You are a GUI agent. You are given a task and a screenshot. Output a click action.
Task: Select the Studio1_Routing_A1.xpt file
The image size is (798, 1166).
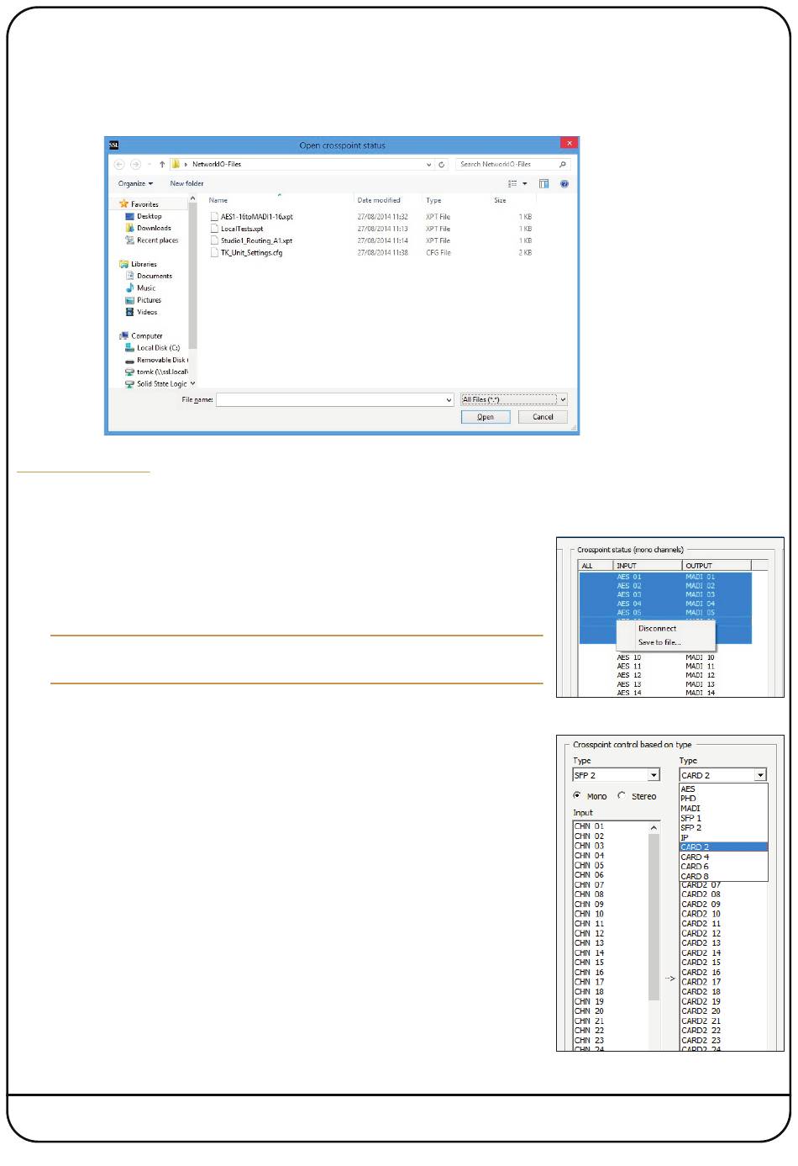pyautogui.click(x=256, y=241)
